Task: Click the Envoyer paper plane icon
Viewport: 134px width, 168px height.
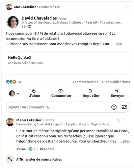Action: coord(117,91)
